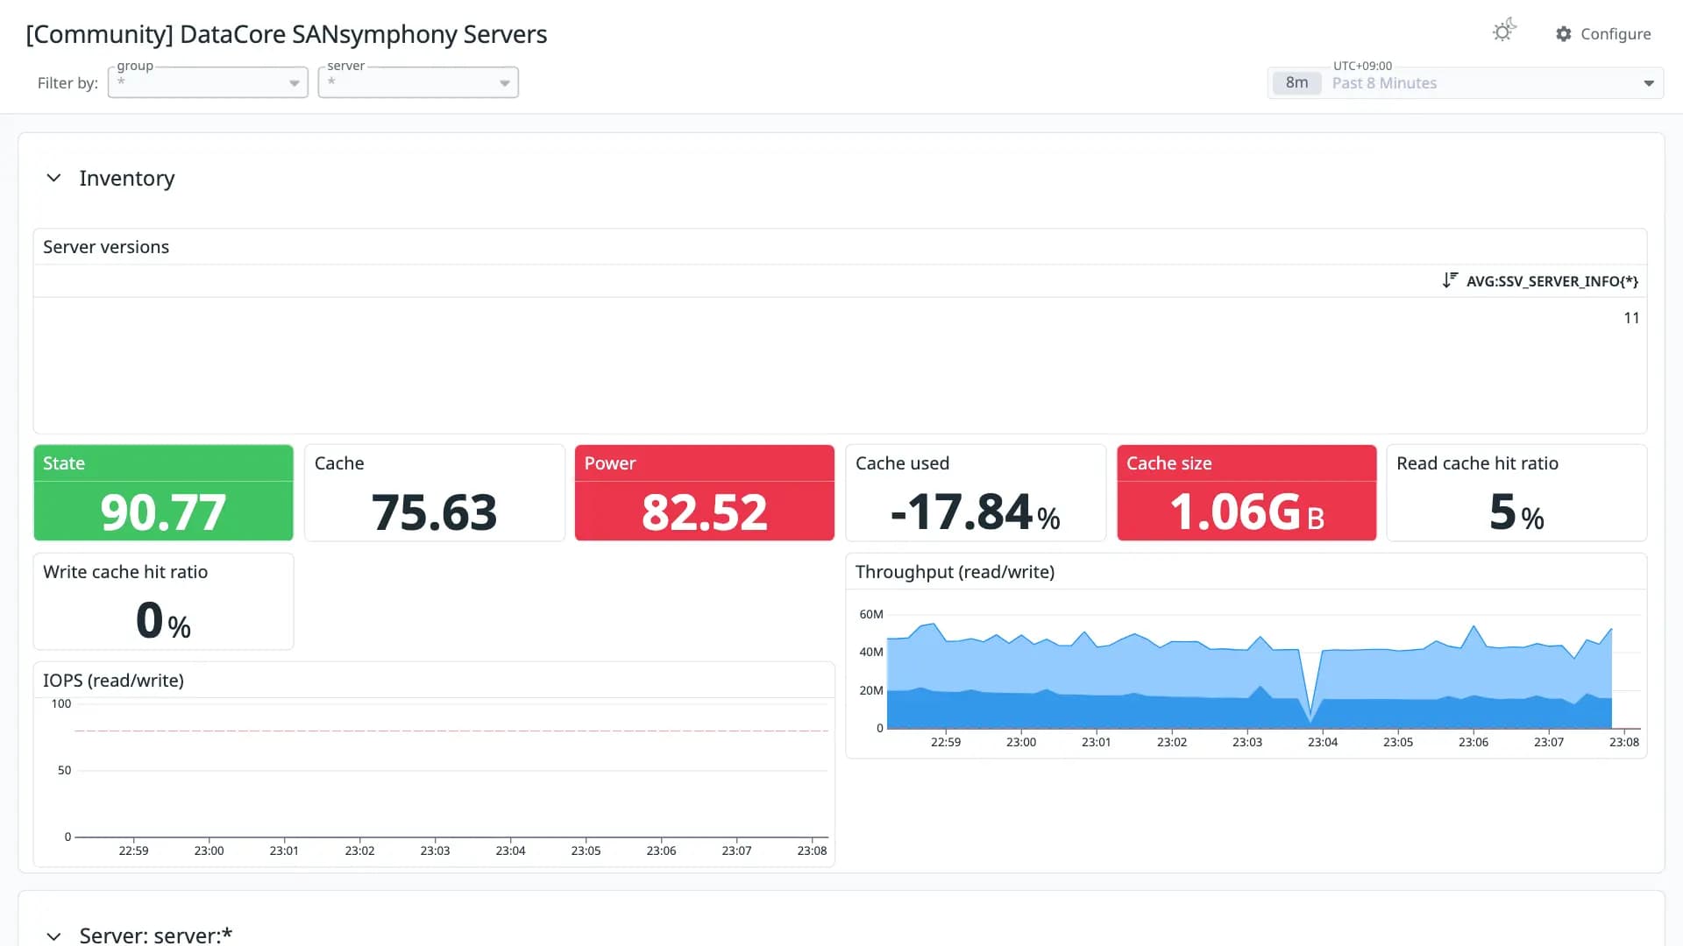1683x946 pixels.
Task: Click the State widget value 90.77
Action: pyautogui.click(x=163, y=512)
